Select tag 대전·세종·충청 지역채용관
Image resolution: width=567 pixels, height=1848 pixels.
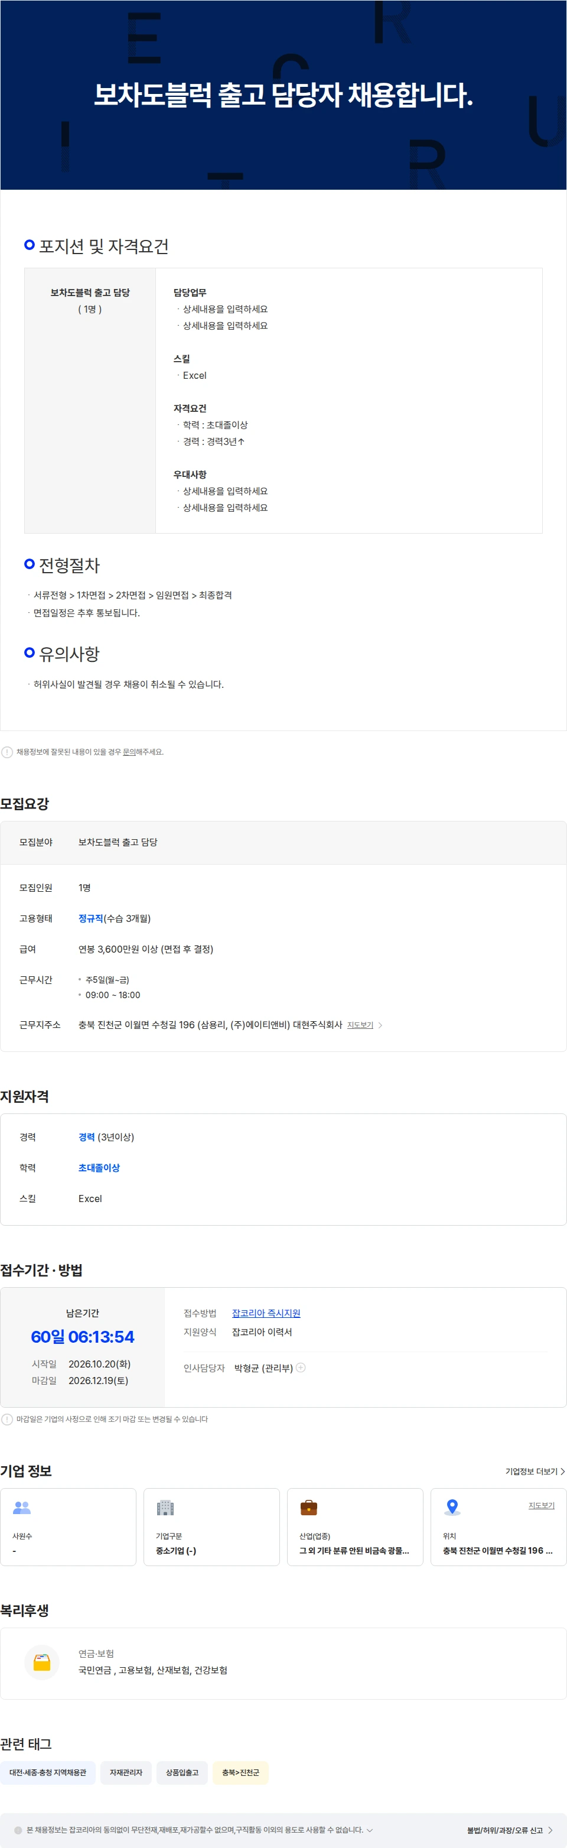point(47,1772)
